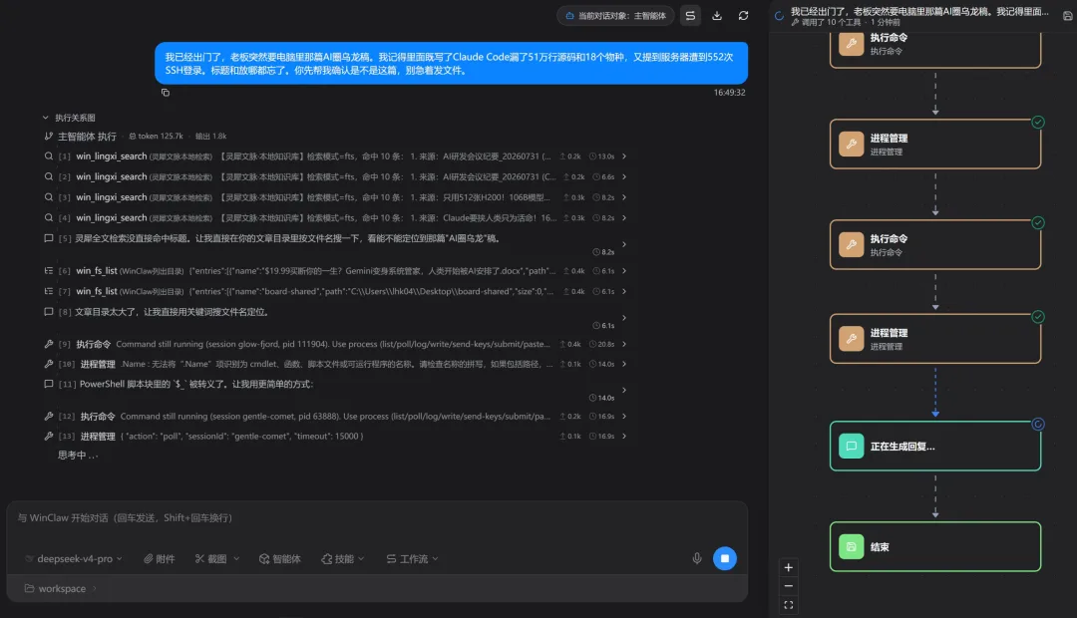Click the download conversation icon

click(x=717, y=16)
